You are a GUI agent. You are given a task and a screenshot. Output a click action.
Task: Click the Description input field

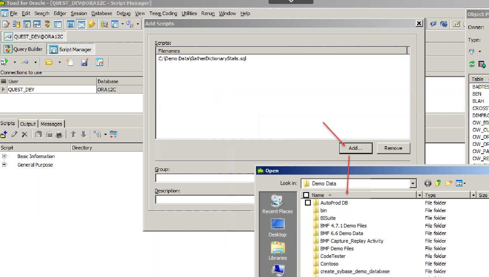205,199
